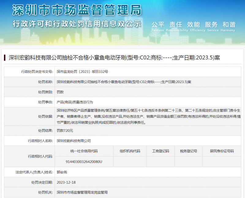The image size is (245, 198).
Task: Click the penalty decision date 2023-12-18
Action: coord(66,182)
